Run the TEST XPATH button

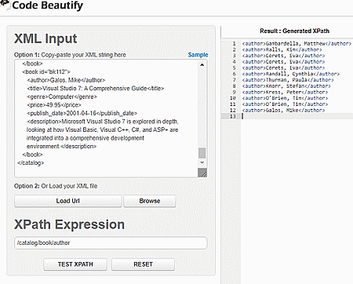coord(75,264)
